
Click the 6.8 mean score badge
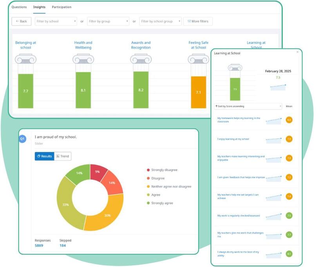coord(289,120)
